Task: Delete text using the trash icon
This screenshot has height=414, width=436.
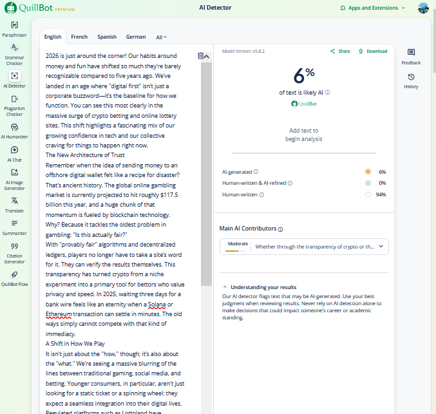Action: click(201, 56)
